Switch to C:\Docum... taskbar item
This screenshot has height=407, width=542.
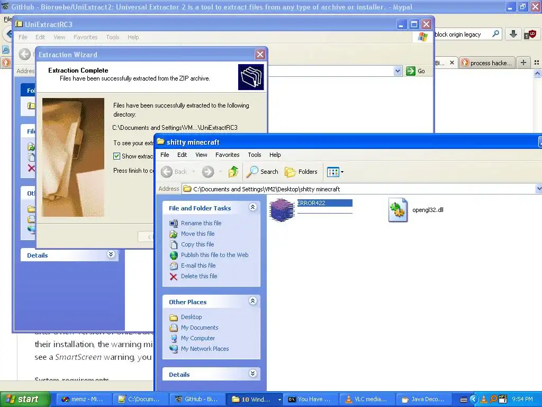click(x=141, y=400)
